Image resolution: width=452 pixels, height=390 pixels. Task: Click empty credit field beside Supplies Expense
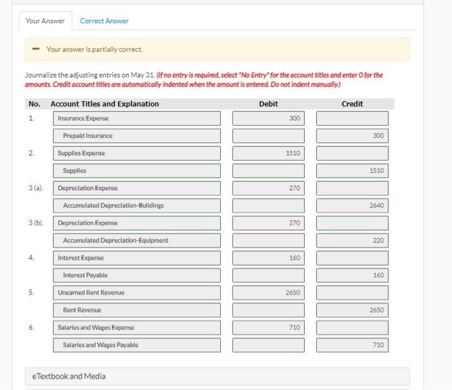pos(353,153)
